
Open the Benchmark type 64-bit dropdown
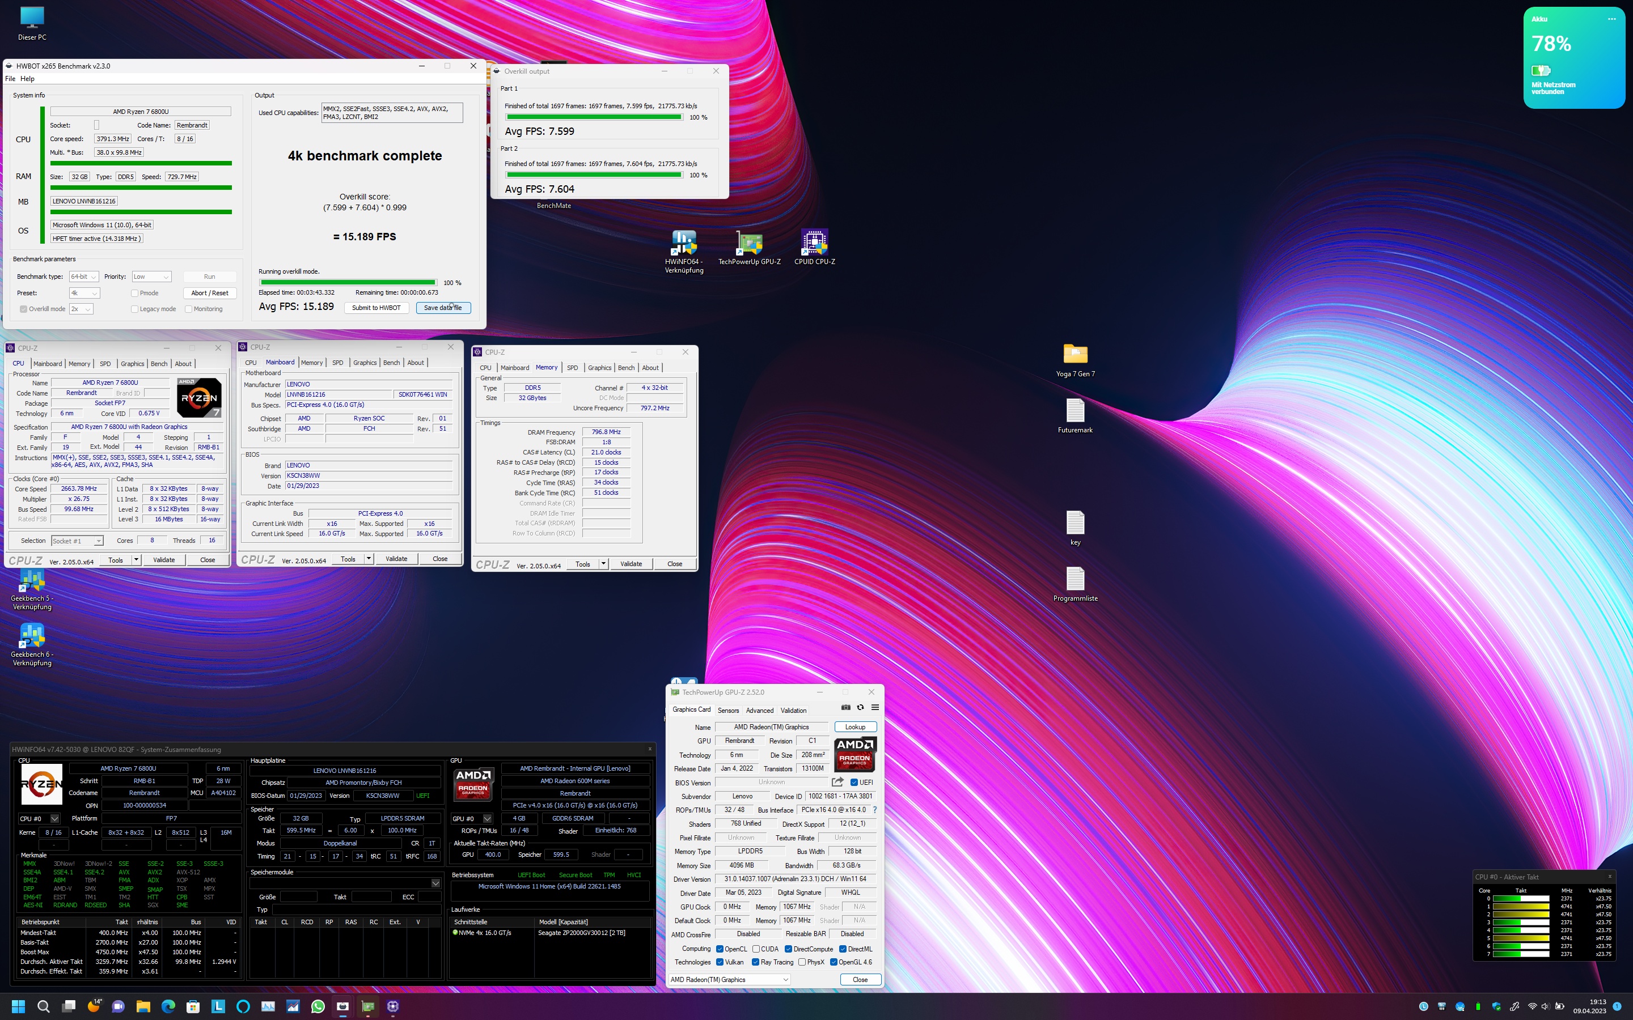tap(84, 277)
